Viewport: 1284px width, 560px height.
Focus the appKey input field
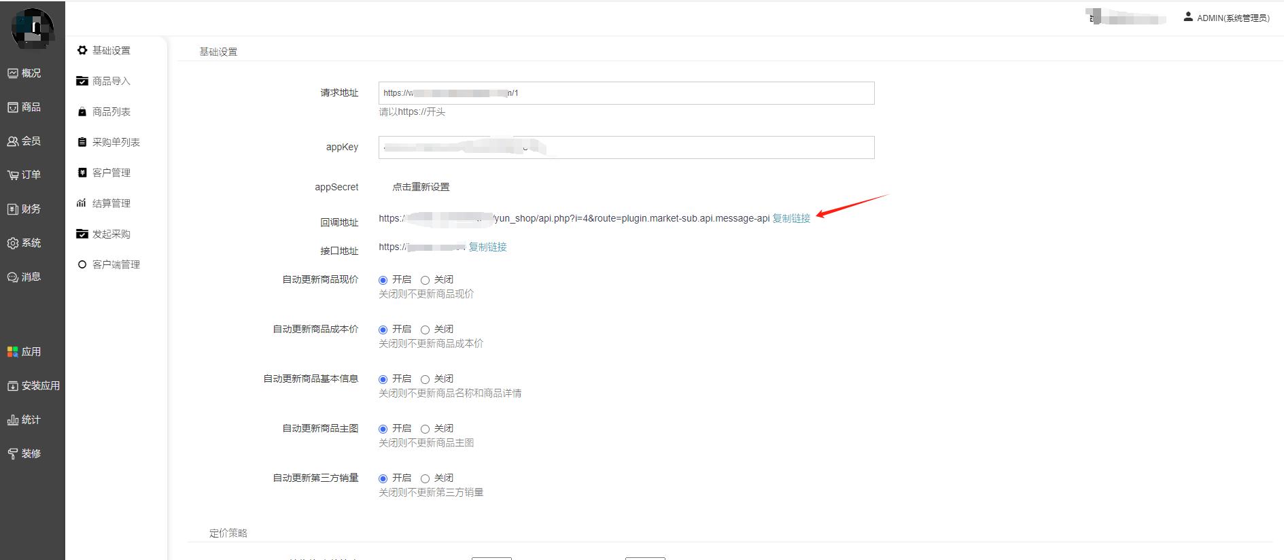[626, 147]
